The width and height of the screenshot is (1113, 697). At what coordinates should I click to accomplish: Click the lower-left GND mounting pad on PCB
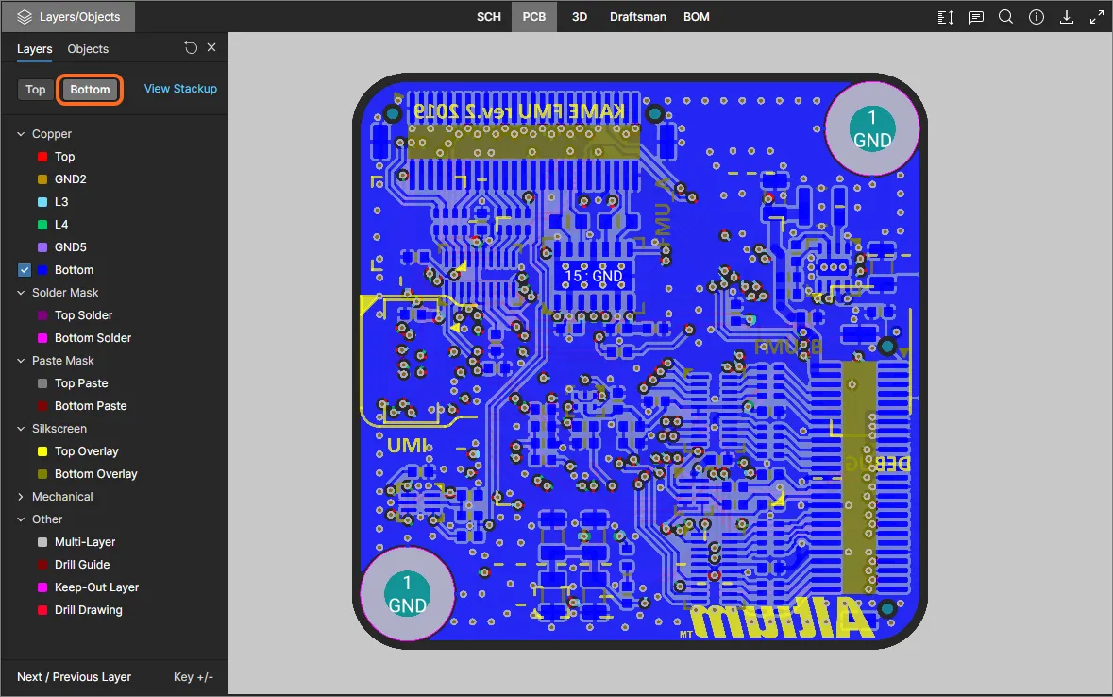(407, 594)
